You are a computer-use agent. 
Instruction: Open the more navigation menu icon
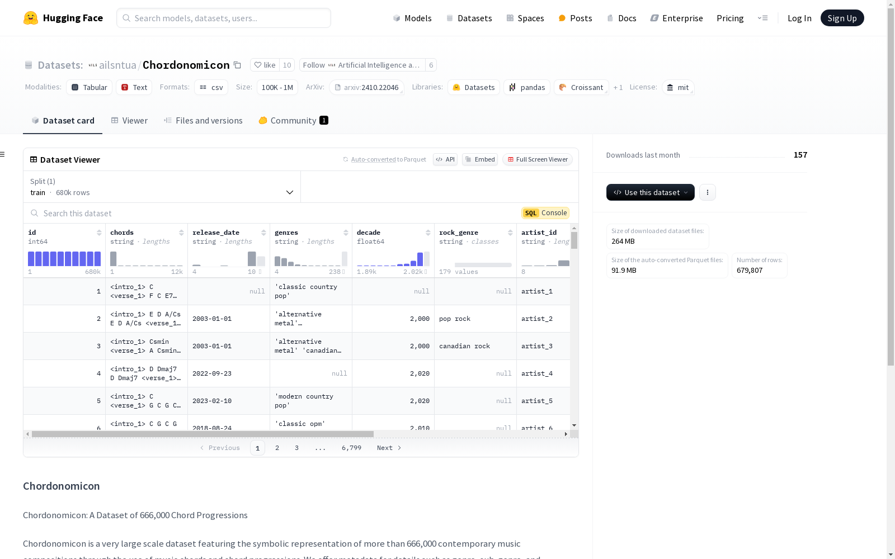point(762,18)
